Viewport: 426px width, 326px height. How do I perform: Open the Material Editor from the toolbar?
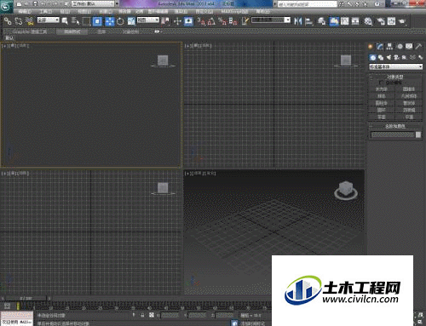coord(368,21)
